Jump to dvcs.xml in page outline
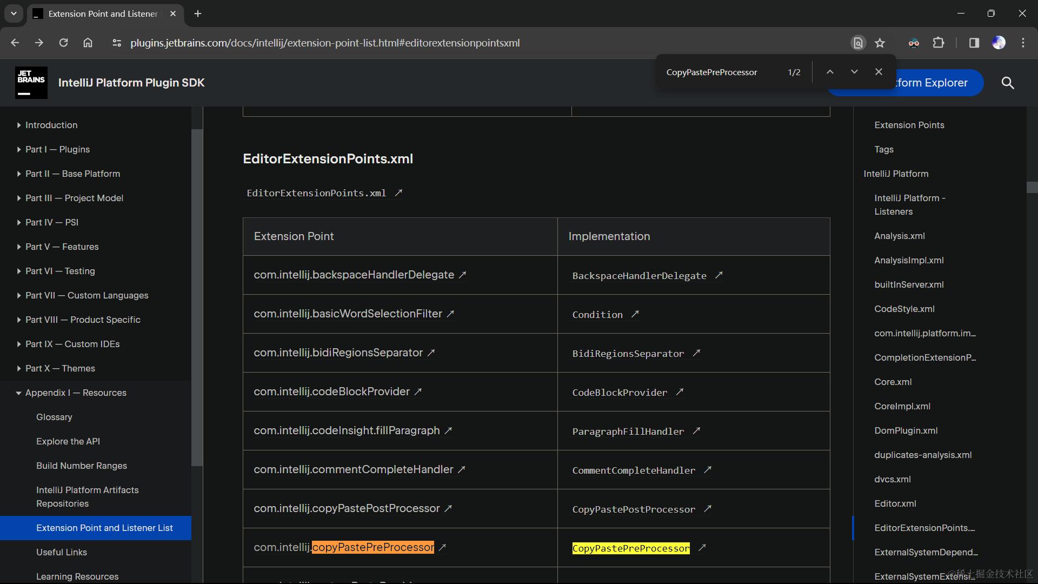The width and height of the screenshot is (1038, 584). (893, 479)
